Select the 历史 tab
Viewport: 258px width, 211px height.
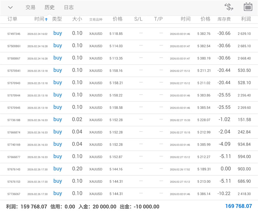coord(49,7)
